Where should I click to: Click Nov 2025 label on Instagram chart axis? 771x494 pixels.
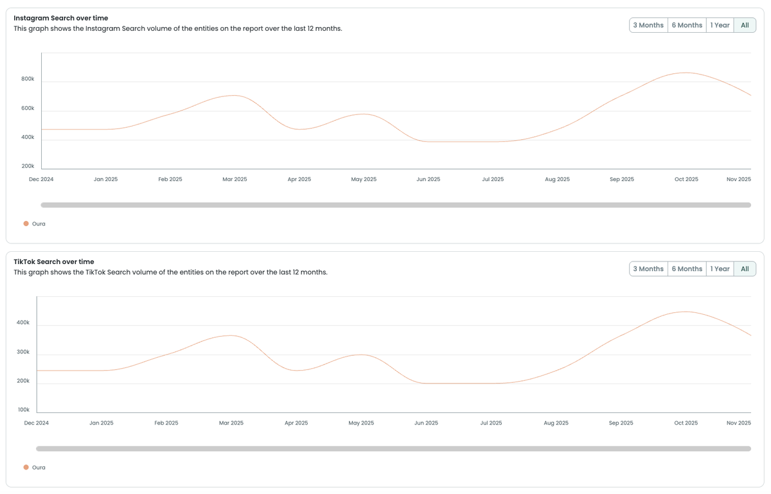pos(739,179)
